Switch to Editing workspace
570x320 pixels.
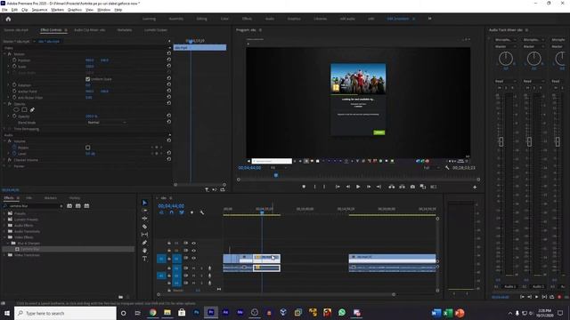202,19
